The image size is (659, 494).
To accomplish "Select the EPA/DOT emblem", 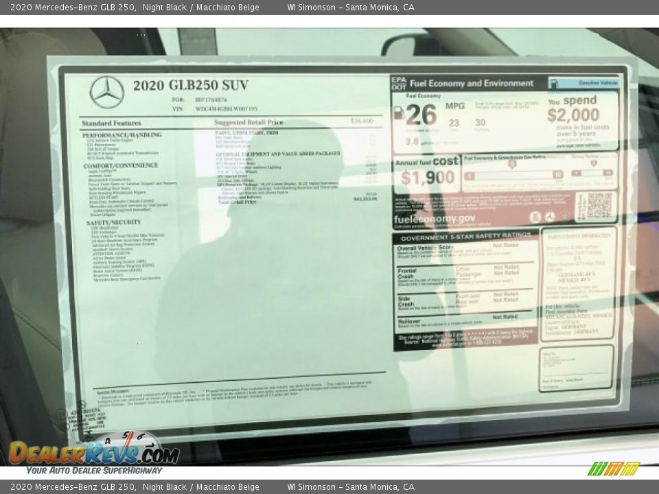I will pyautogui.click(x=398, y=83).
